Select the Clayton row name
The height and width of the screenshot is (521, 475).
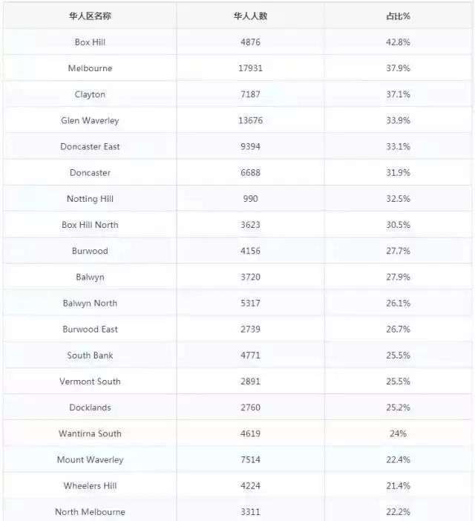(x=90, y=94)
